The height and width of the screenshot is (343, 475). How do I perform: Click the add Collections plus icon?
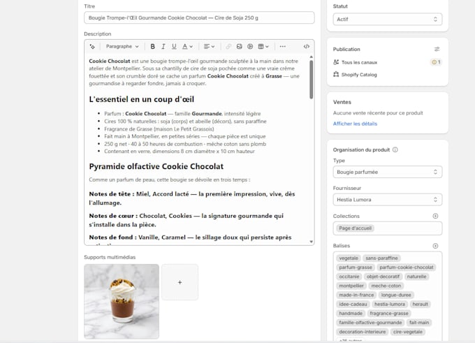[x=435, y=216]
